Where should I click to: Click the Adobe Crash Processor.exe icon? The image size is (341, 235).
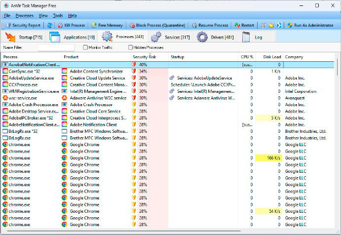5,105
